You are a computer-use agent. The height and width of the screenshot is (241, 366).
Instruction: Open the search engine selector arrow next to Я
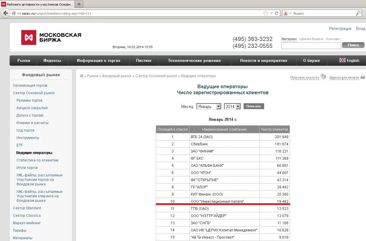(x=290, y=13)
